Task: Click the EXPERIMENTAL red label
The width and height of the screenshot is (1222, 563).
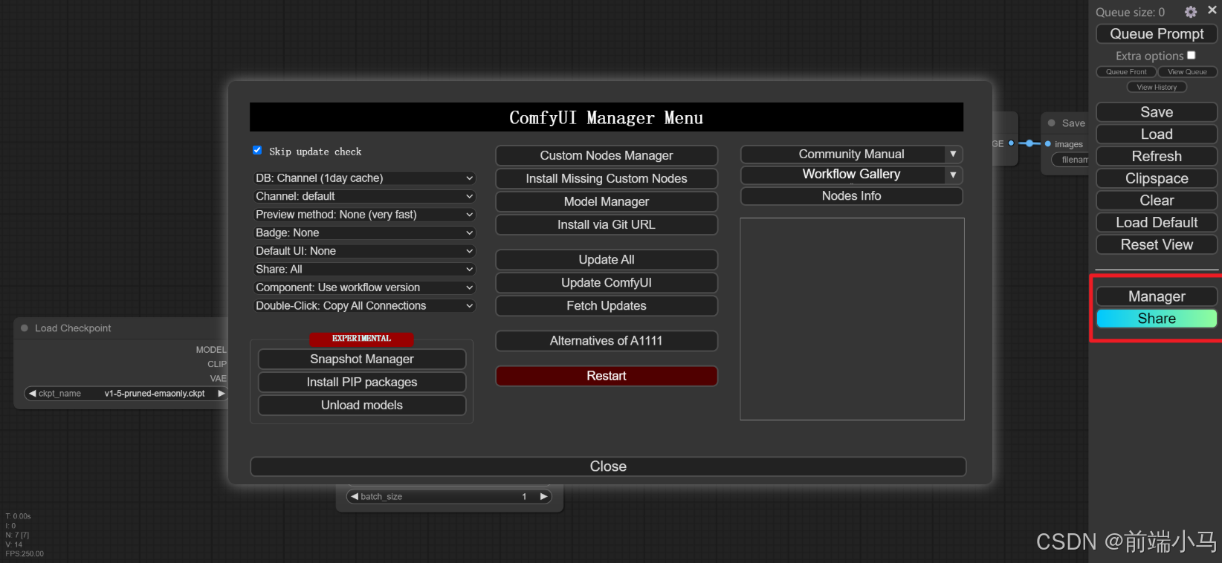Action: pyautogui.click(x=361, y=339)
